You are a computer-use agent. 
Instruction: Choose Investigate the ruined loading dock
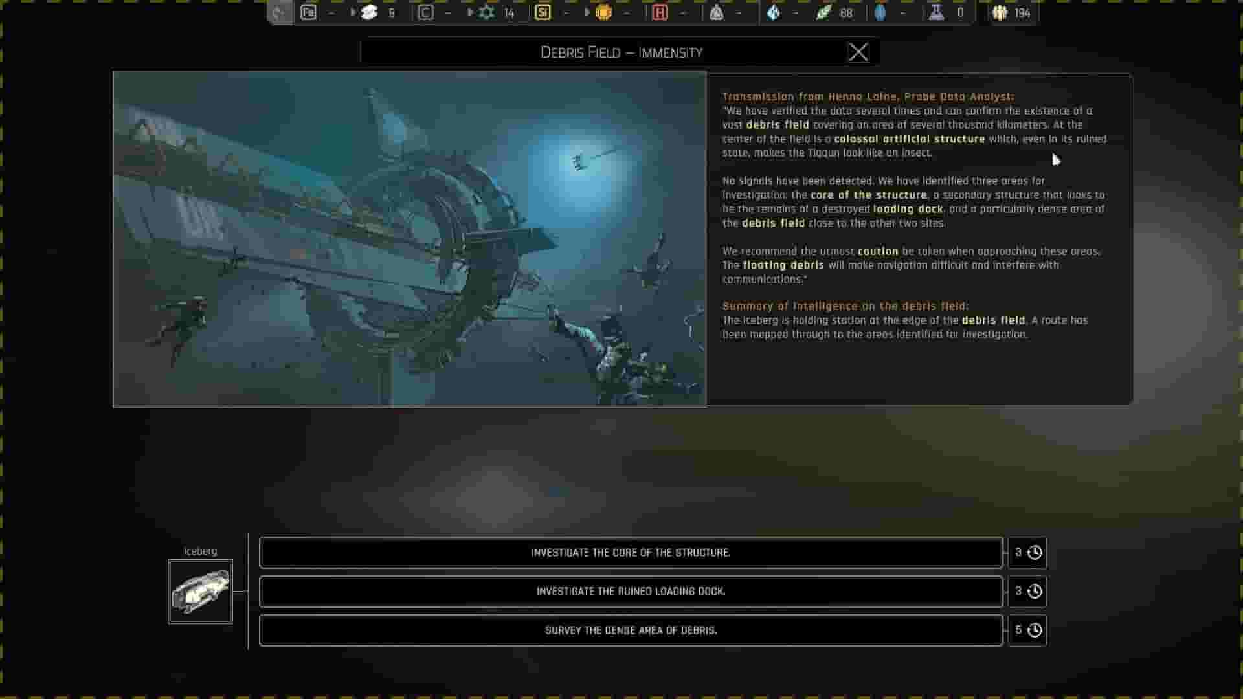click(631, 591)
